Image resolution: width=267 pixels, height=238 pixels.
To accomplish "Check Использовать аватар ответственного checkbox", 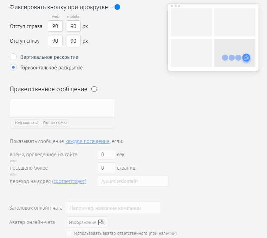I will 69,233.
